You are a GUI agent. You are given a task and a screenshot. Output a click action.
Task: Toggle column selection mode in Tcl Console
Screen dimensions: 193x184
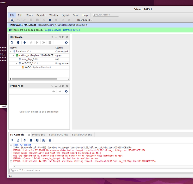click(44, 140)
